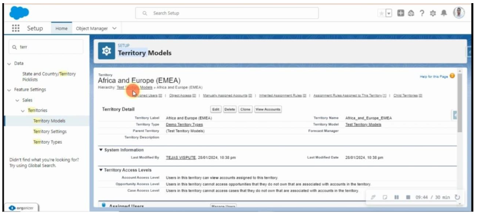Click the Clone button
The image size is (478, 213).
tap(245, 109)
